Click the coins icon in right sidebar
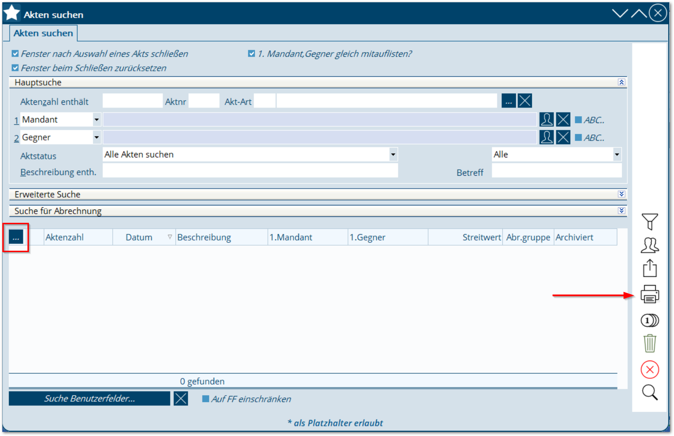The height and width of the screenshot is (436, 674). click(x=649, y=320)
